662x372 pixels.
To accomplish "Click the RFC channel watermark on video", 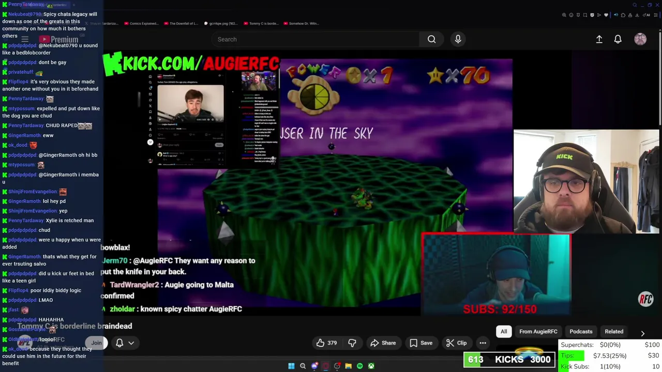I will [645, 299].
